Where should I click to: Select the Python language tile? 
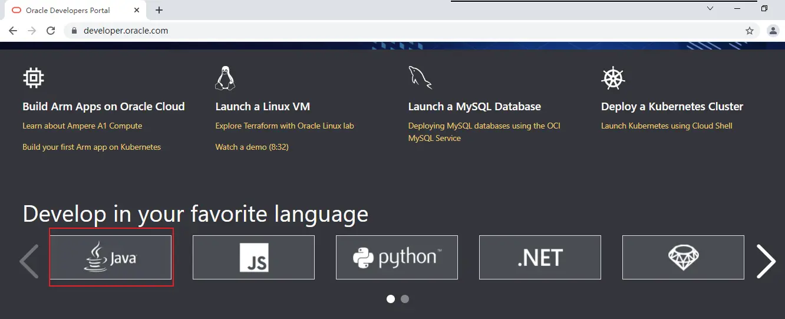397,257
